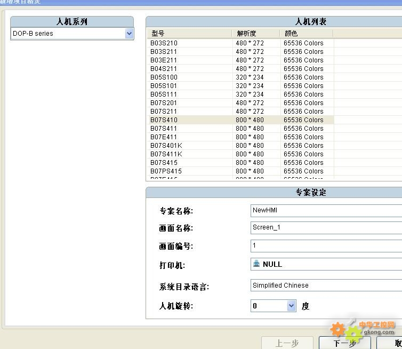Select model B04S211 in the list
This screenshot has height=349, width=402.
[164, 69]
